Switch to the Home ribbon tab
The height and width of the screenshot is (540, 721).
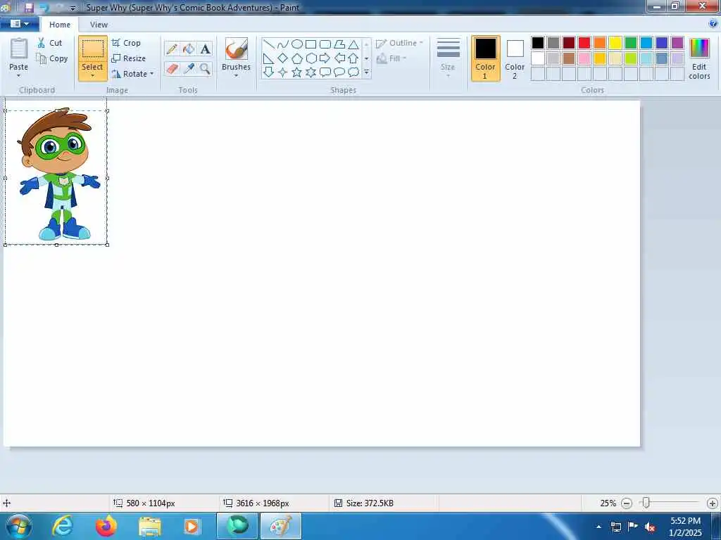pyautogui.click(x=60, y=25)
